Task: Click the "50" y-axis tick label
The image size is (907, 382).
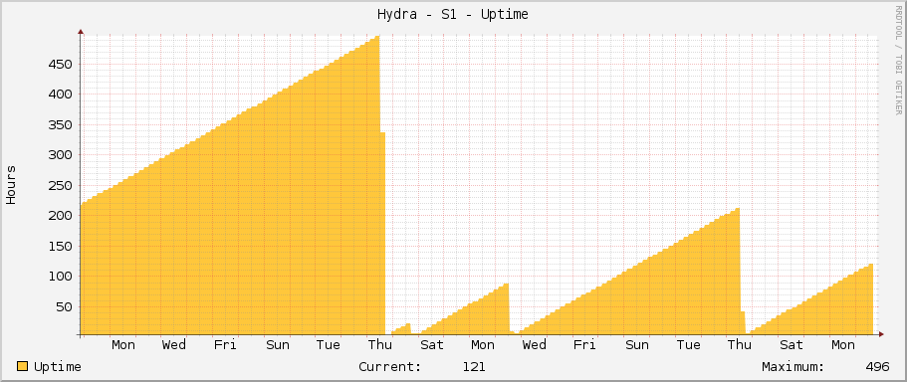Action: [x=64, y=306]
